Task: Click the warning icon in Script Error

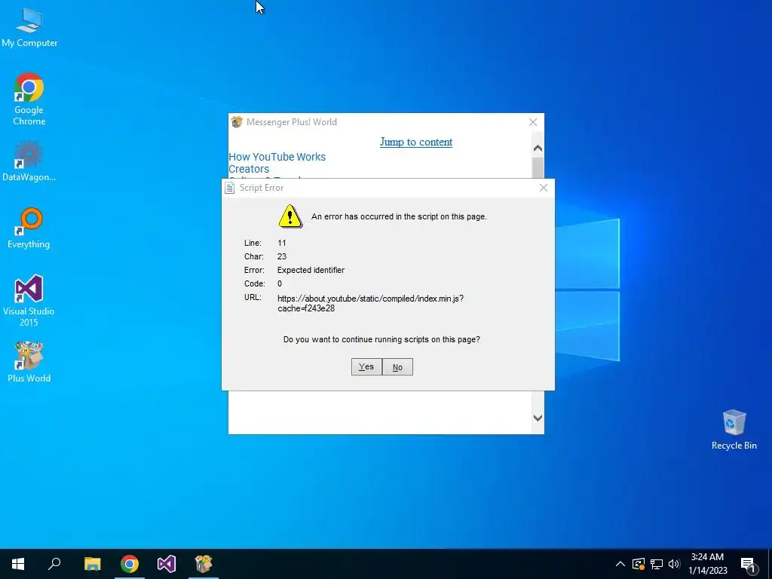Action: click(290, 216)
